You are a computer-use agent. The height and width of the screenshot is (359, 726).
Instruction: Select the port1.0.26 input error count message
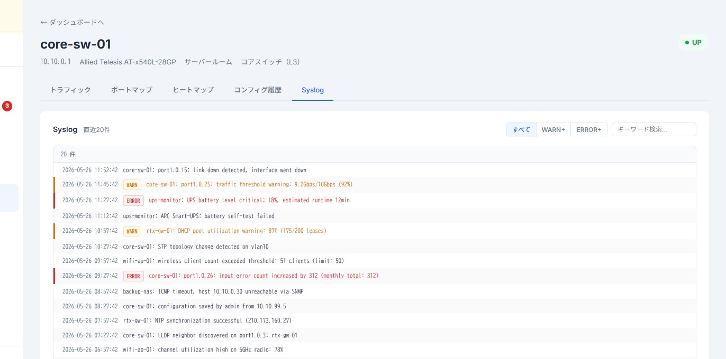pos(264,276)
